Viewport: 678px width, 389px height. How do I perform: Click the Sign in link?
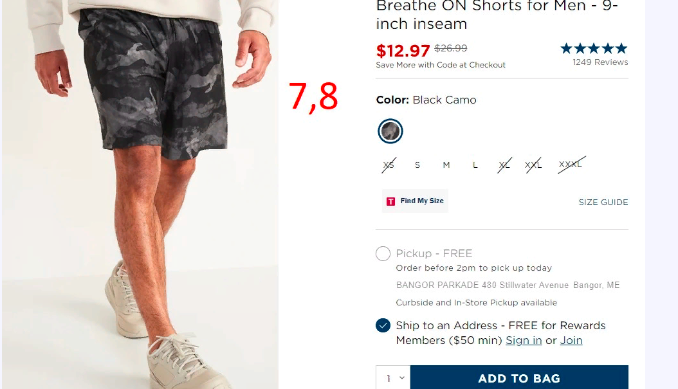[524, 340]
